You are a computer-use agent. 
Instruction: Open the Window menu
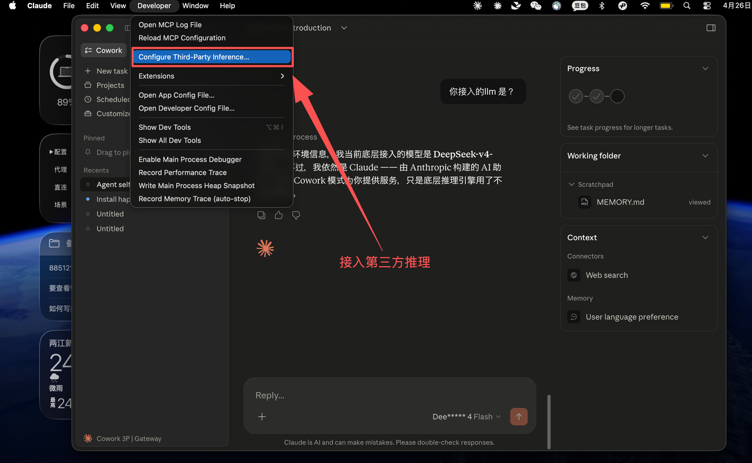coord(196,6)
